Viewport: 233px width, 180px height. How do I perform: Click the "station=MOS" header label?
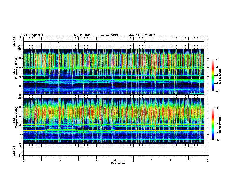109,35
